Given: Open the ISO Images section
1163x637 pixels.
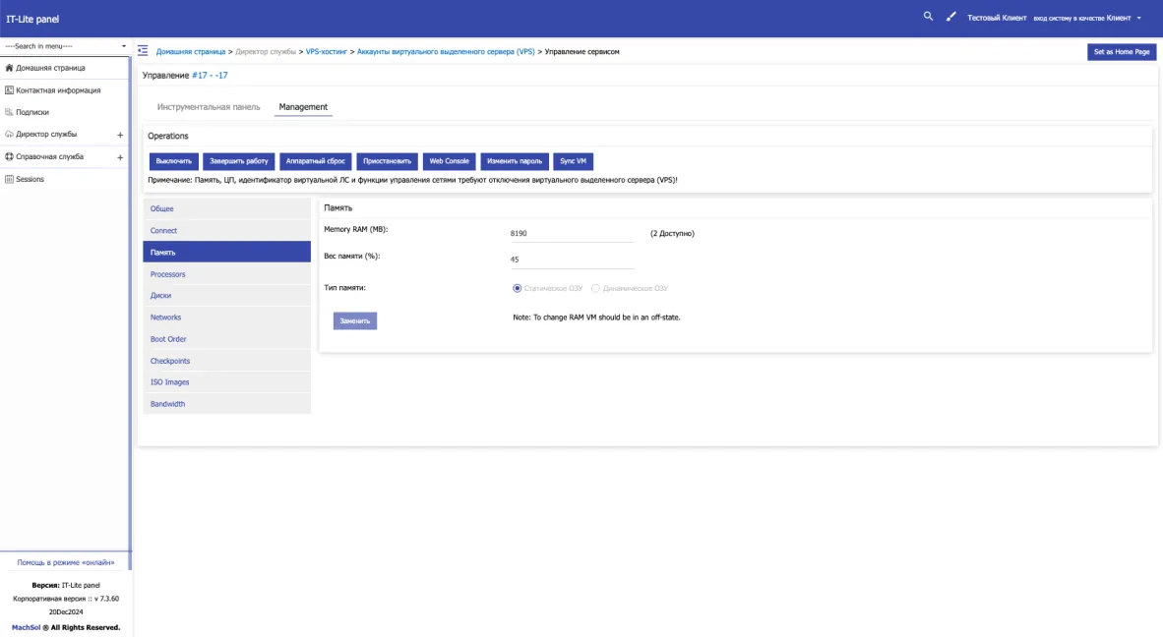Looking at the screenshot, I should [x=227, y=381].
